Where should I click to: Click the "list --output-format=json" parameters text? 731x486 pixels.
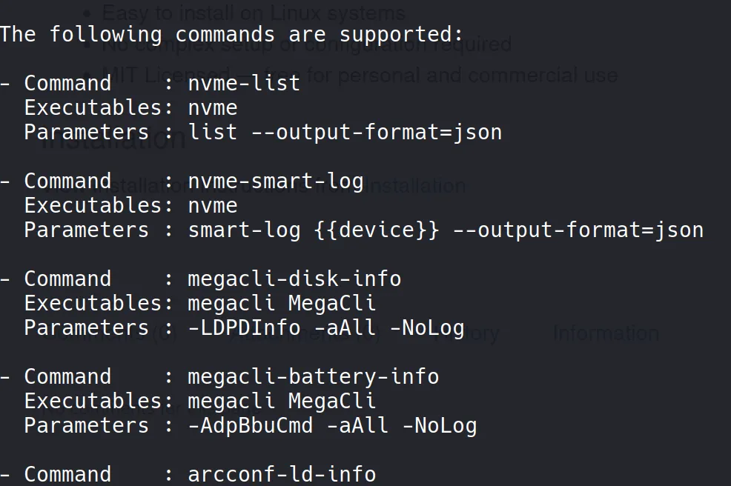(x=345, y=132)
